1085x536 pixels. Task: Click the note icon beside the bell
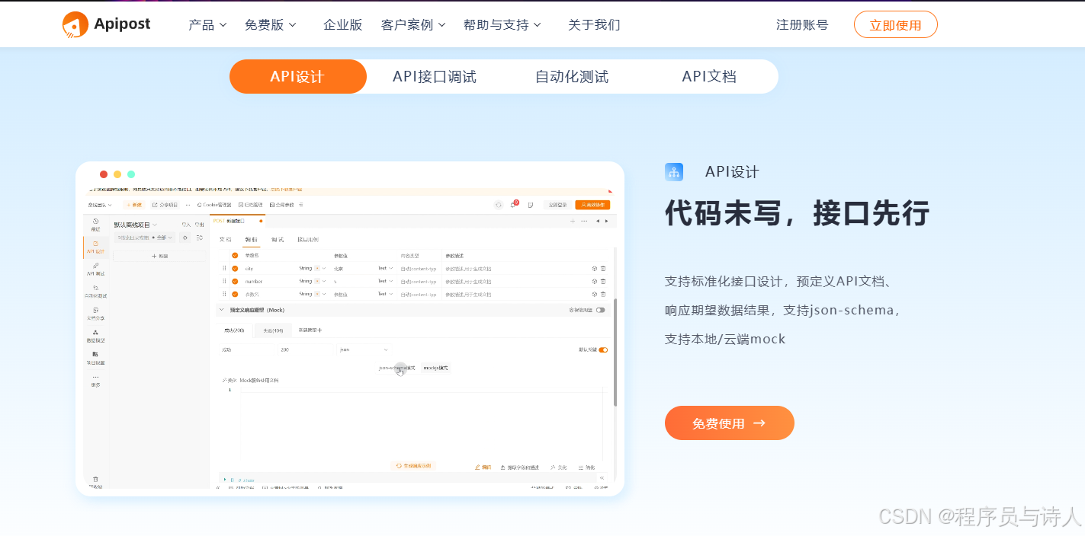coord(530,205)
